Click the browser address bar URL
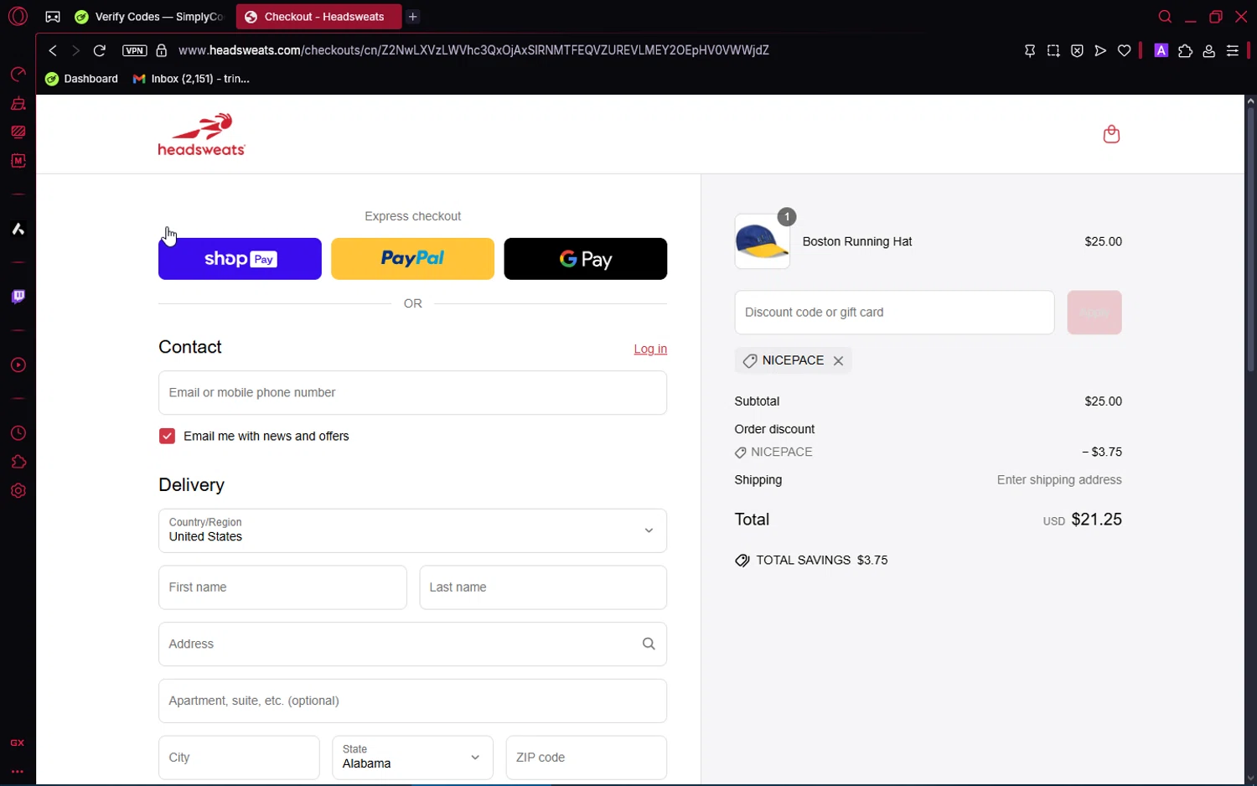 tap(473, 51)
